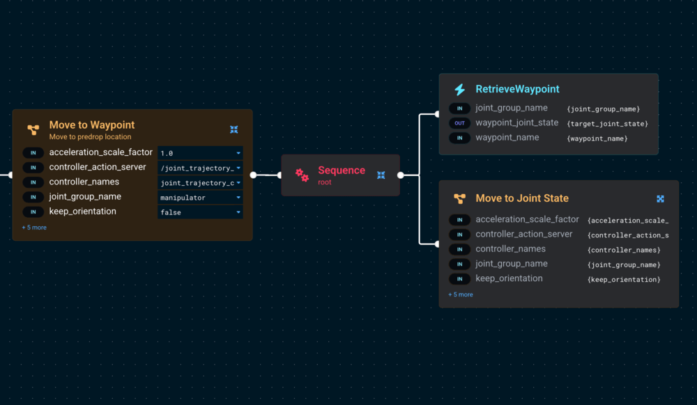Click the lightning icon on RetrieveWaypoint
Image resolution: width=697 pixels, height=405 pixels.
459,89
